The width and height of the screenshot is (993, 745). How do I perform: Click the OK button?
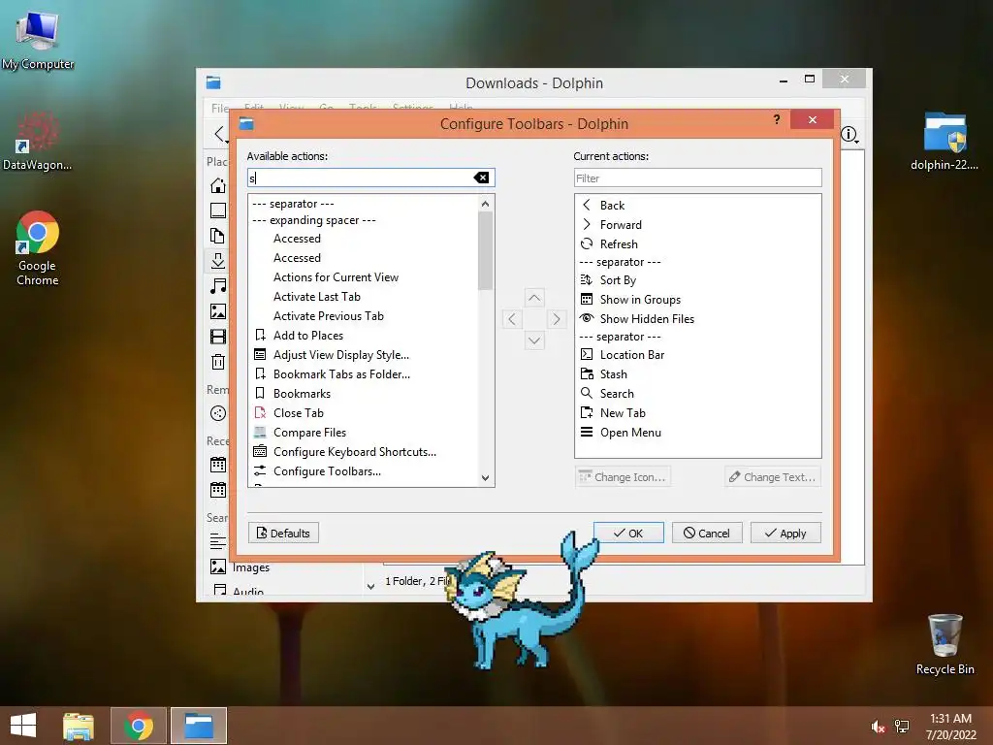pyautogui.click(x=628, y=534)
